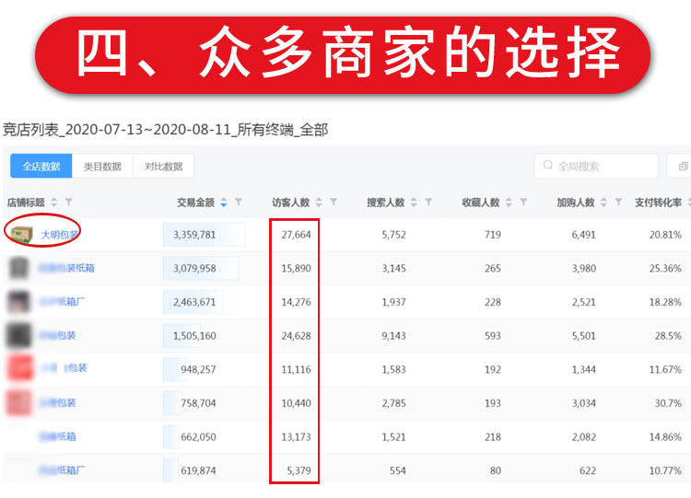Viewport: 691px width, 498px height.
Task: Switch to 类目数据 tab
Action: [x=102, y=166]
